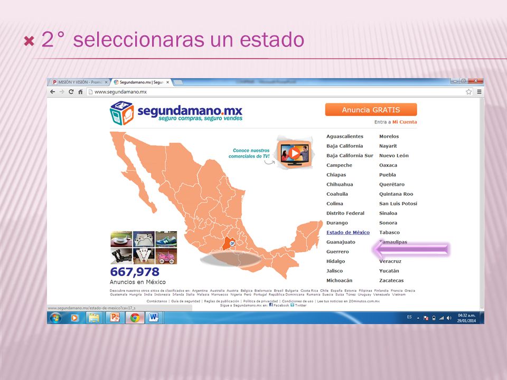Click the browser forward arrow

click(x=62, y=92)
